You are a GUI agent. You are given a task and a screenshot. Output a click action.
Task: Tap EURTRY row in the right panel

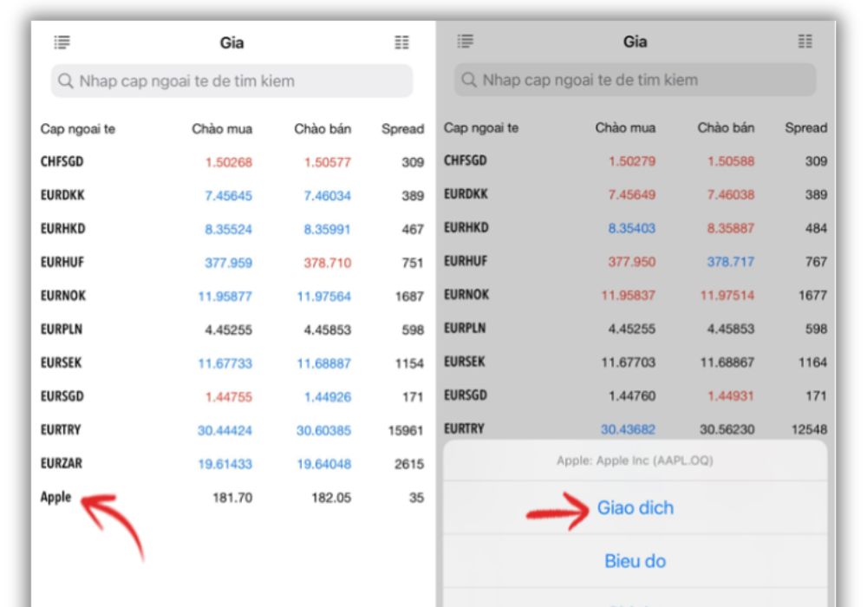tap(636, 428)
